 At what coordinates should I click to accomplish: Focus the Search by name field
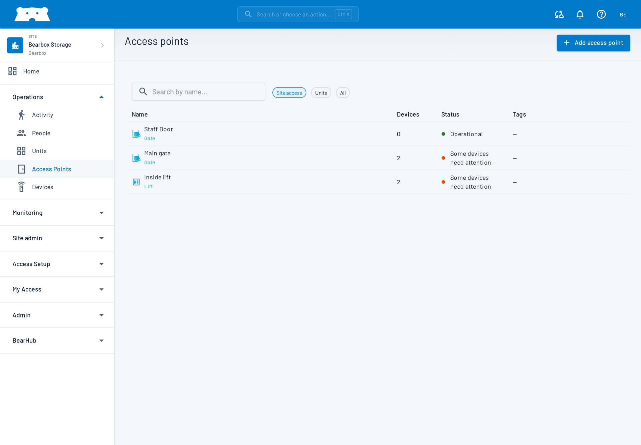(x=198, y=91)
